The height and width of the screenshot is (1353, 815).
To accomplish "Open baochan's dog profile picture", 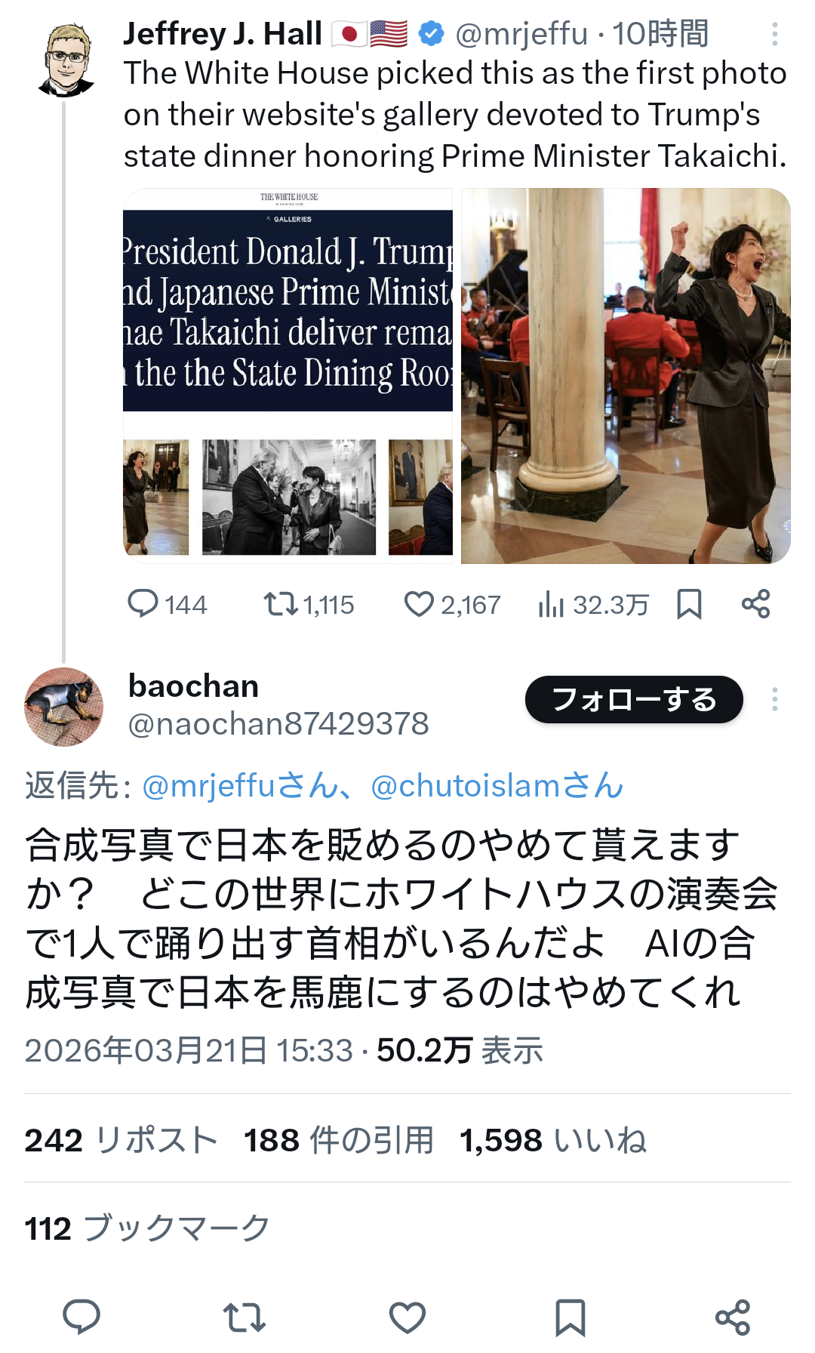I will pos(63,707).
